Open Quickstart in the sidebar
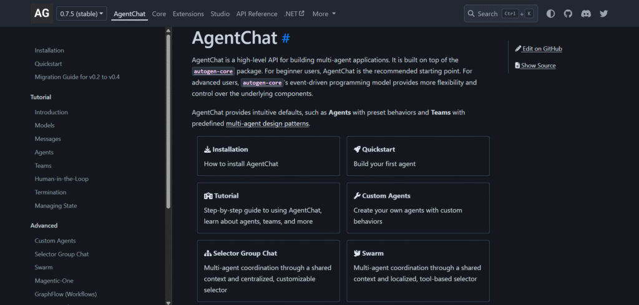639x305 pixels. click(x=48, y=64)
